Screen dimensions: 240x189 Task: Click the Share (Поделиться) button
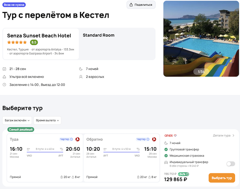141,5
